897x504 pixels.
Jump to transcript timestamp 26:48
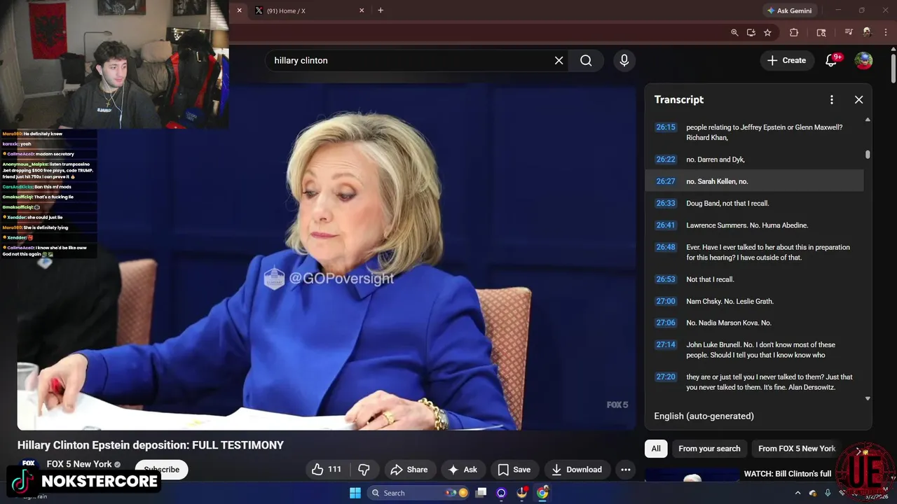click(666, 247)
